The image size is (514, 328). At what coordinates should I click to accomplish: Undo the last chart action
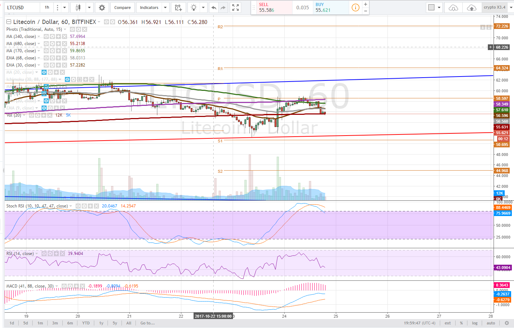(x=214, y=8)
